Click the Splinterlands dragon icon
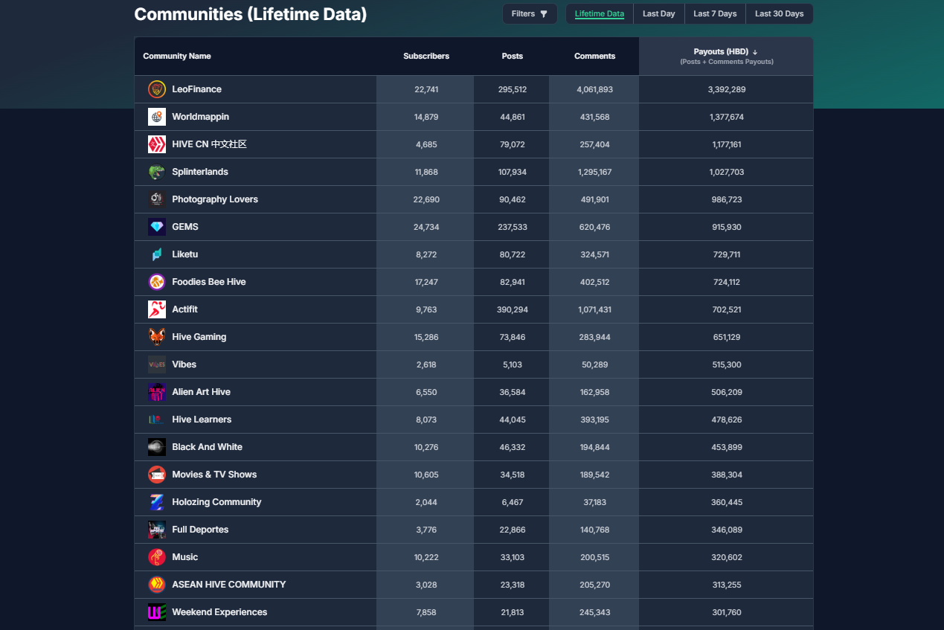This screenshot has height=630, width=944. tap(157, 172)
